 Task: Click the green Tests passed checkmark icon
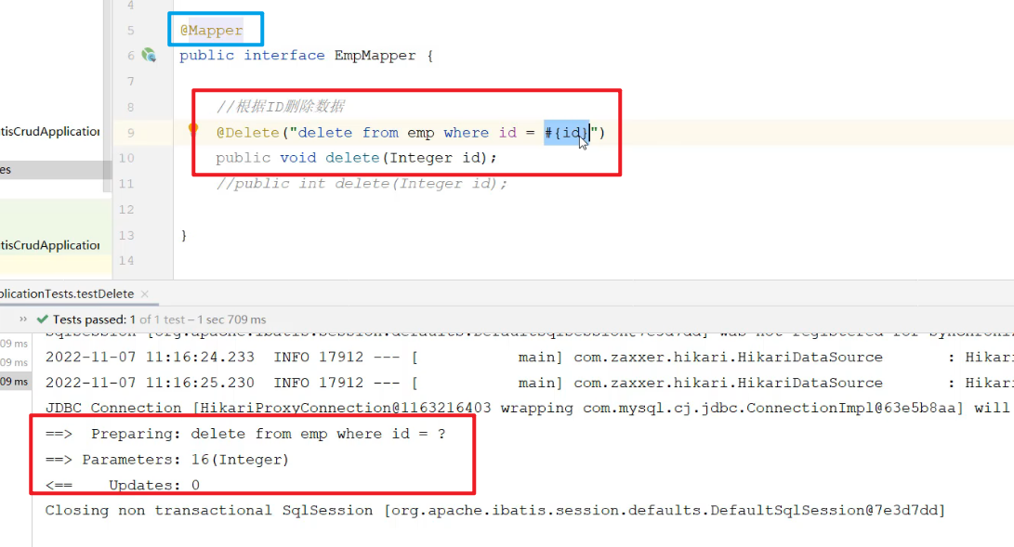[x=42, y=319]
